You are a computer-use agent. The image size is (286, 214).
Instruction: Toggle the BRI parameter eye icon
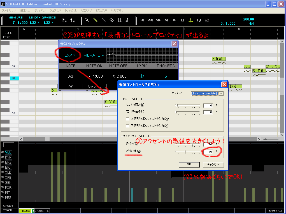click(2, 167)
